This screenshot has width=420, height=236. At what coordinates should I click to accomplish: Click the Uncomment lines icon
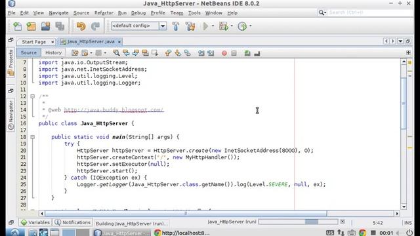pyautogui.click(x=257, y=53)
